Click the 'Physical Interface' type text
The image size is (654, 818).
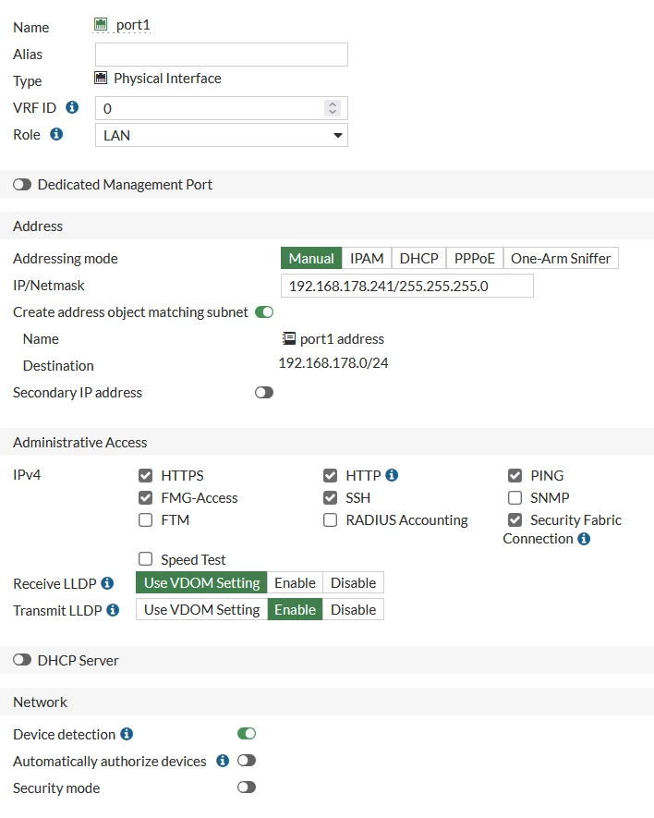coord(167,79)
